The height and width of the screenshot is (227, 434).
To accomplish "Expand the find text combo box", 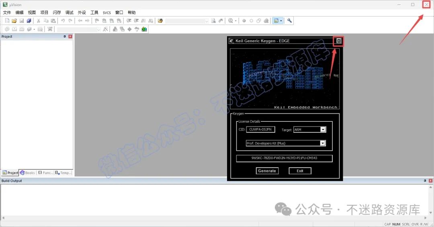I will (x=207, y=21).
